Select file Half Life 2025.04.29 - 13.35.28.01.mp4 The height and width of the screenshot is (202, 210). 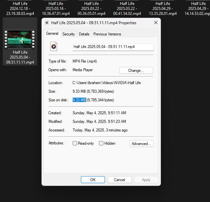pos(163,9)
